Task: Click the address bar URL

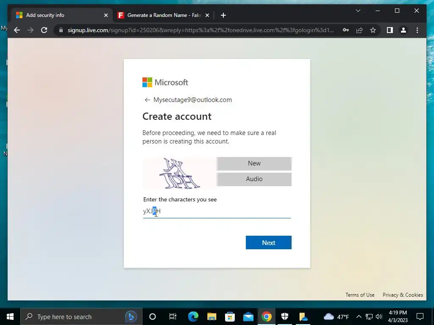Action: (200, 30)
